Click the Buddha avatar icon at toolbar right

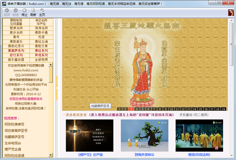click(231, 13)
